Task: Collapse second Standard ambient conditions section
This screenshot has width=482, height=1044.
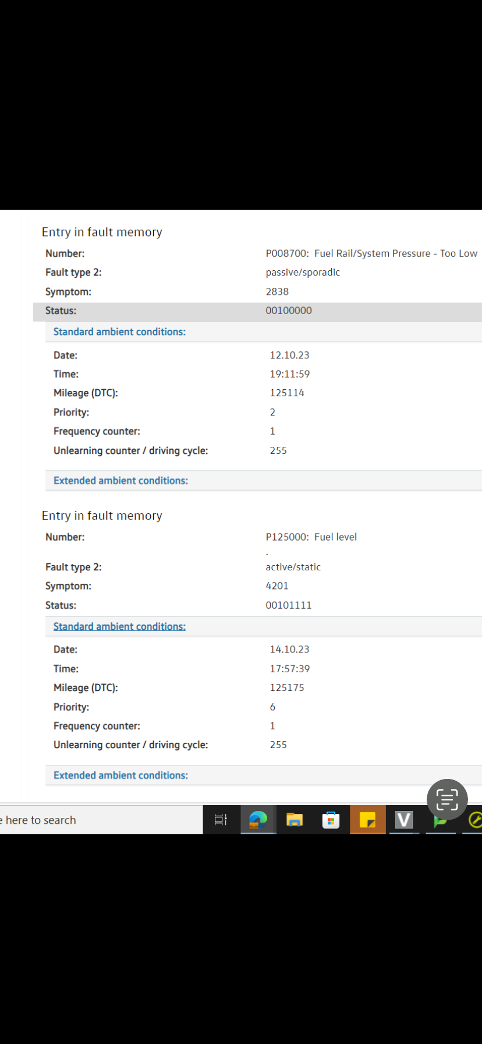Action: pyautogui.click(x=119, y=626)
